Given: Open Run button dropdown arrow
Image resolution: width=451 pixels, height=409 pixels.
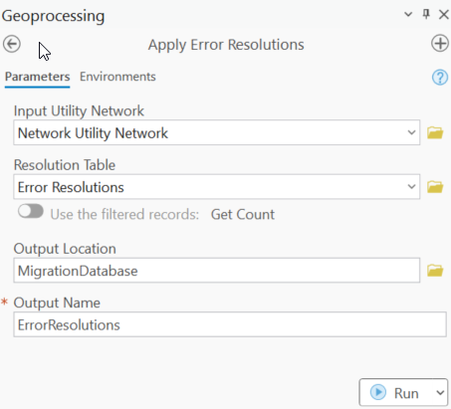Looking at the screenshot, I should pyautogui.click(x=440, y=393).
